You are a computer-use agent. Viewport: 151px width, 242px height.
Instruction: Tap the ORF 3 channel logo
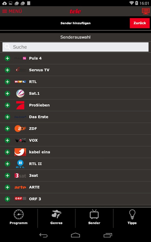[20, 199]
